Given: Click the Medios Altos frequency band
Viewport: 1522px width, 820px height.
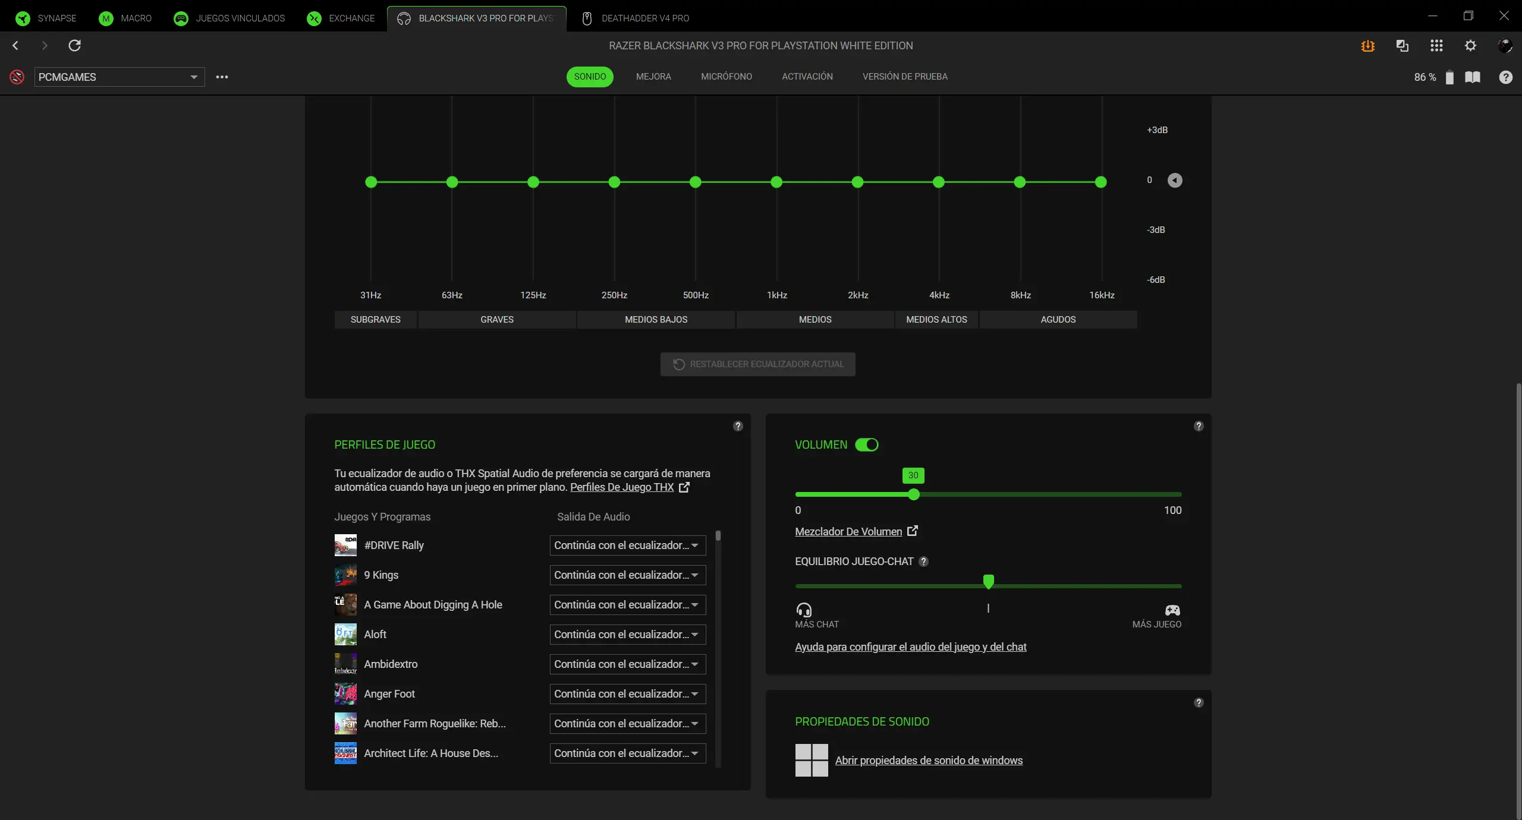Looking at the screenshot, I should coord(936,320).
